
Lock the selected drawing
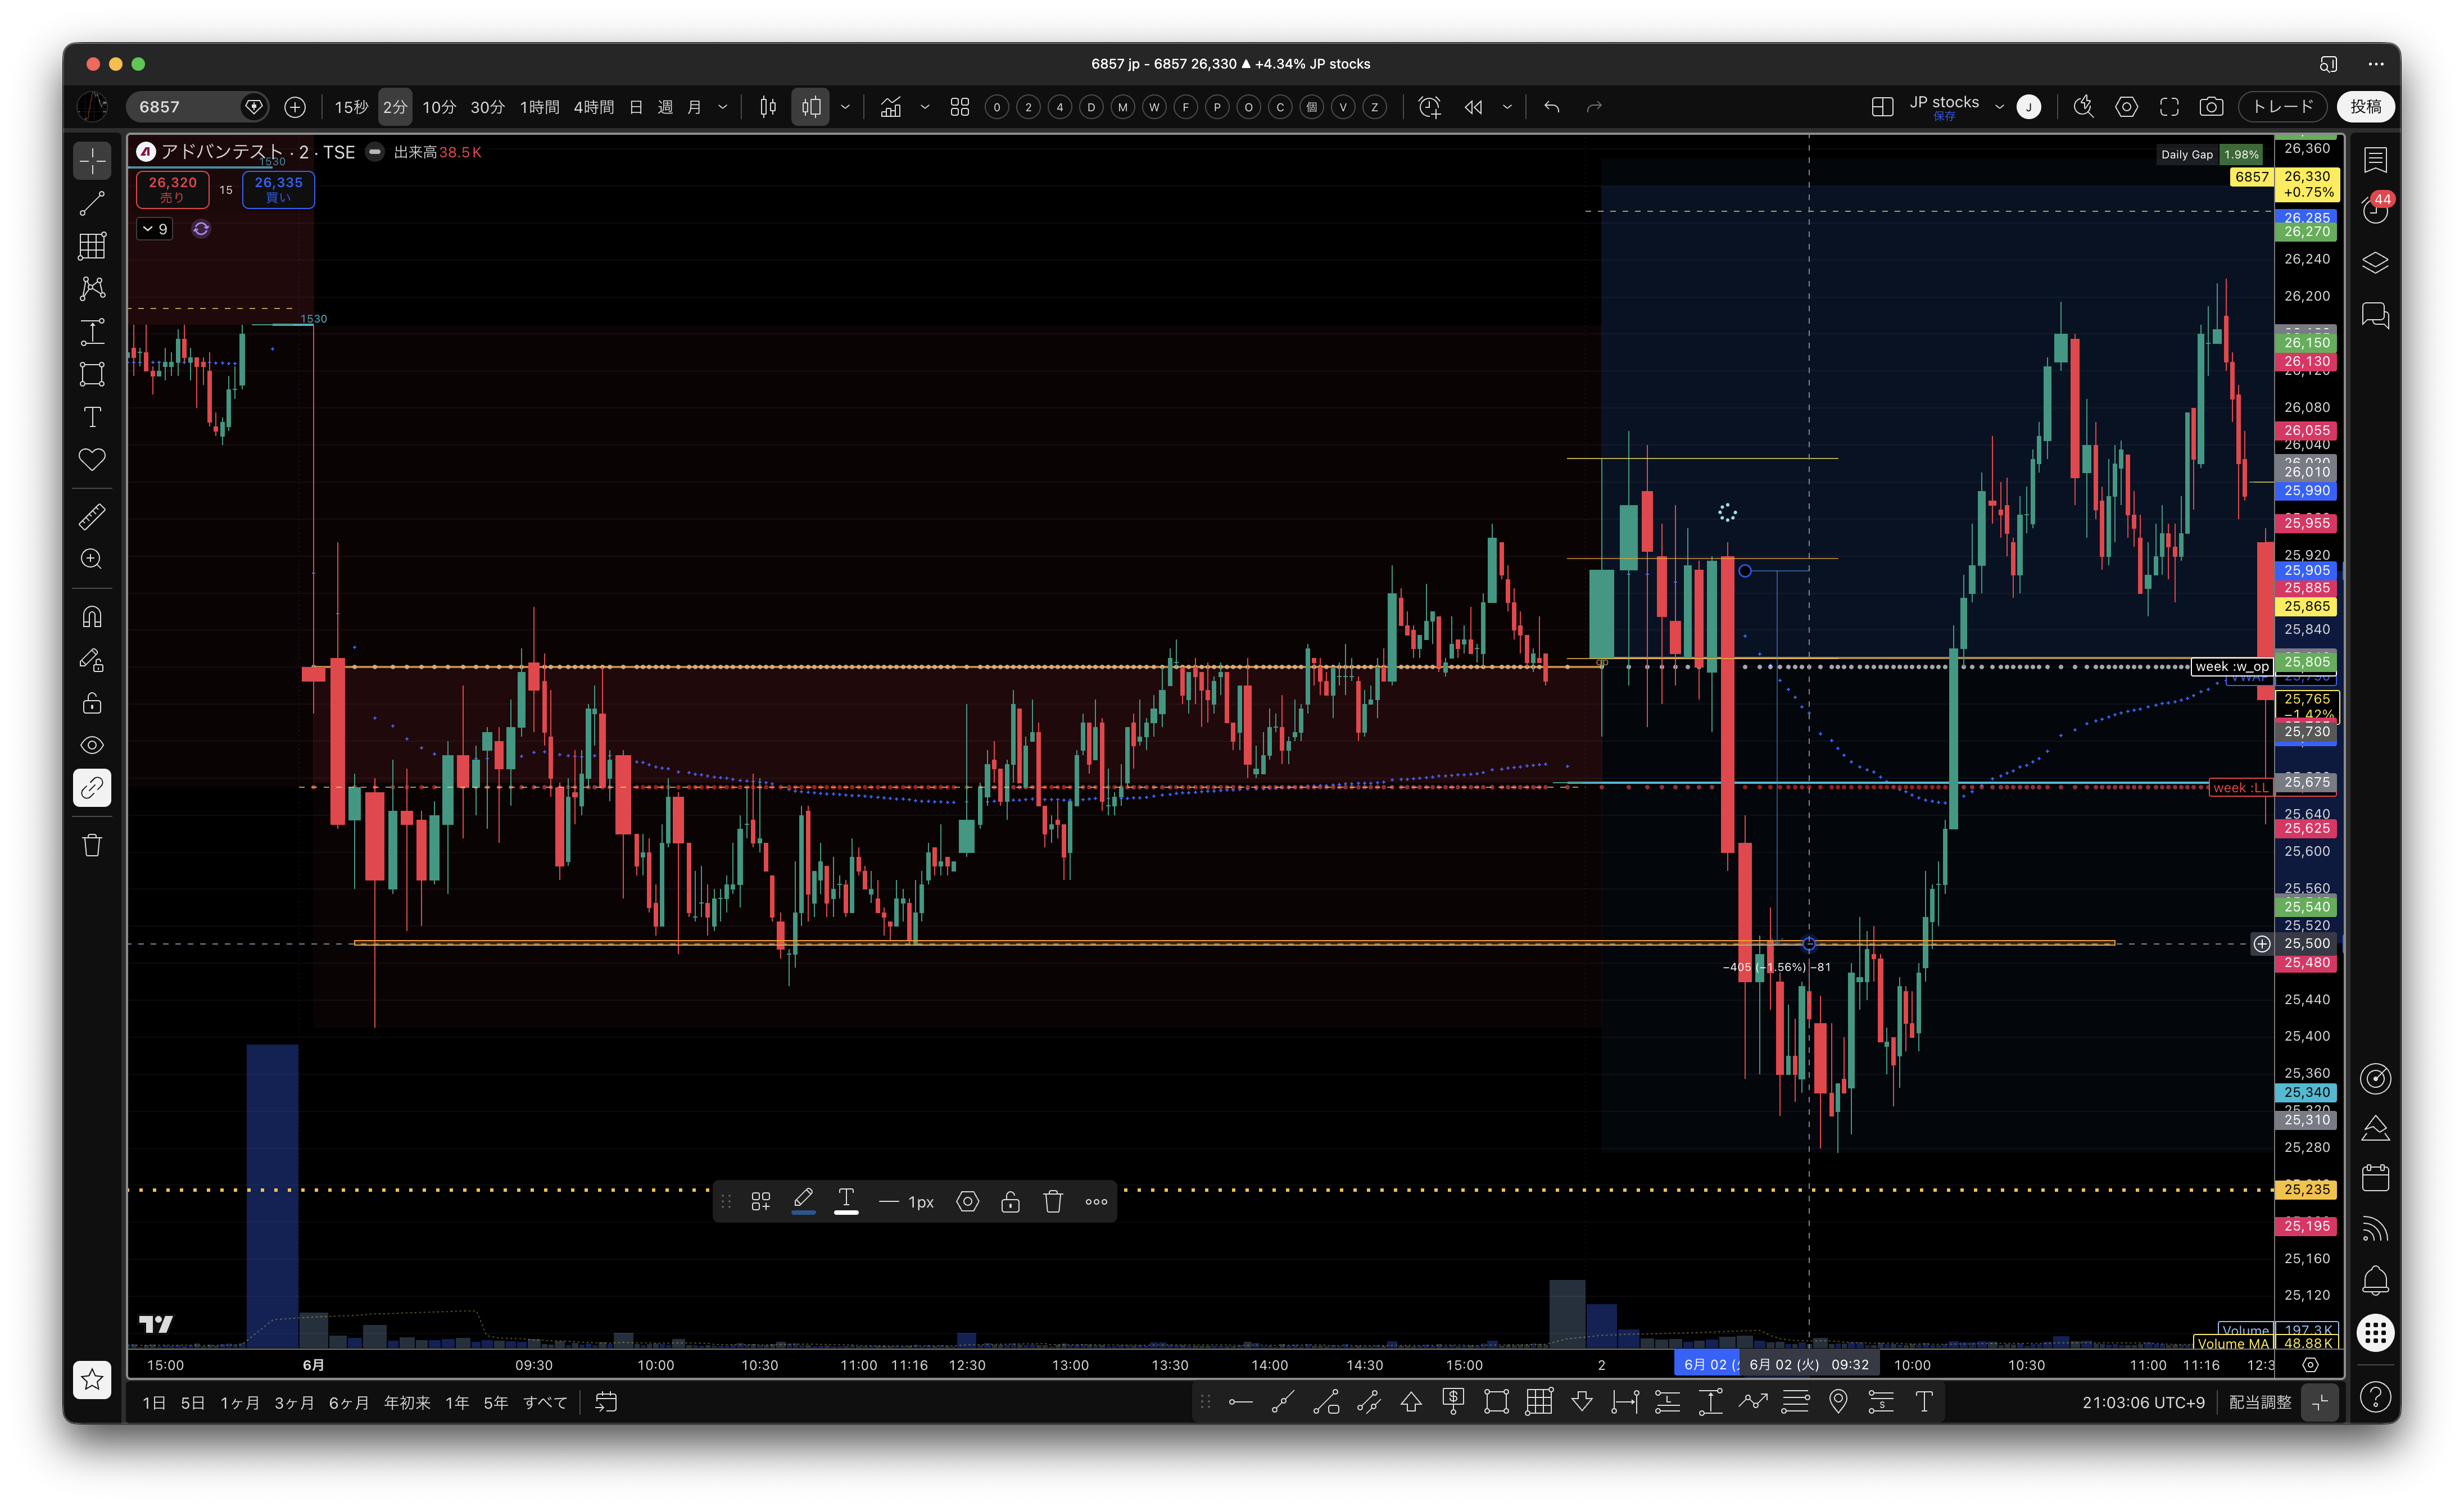[x=1010, y=1202]
